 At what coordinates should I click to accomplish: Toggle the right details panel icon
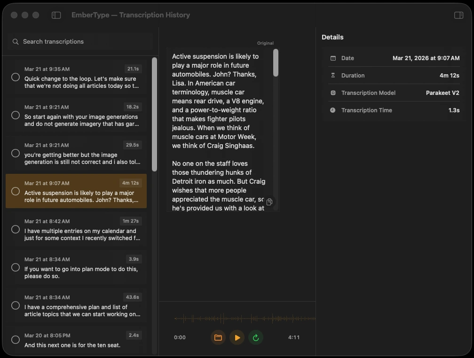coord(458,15)
